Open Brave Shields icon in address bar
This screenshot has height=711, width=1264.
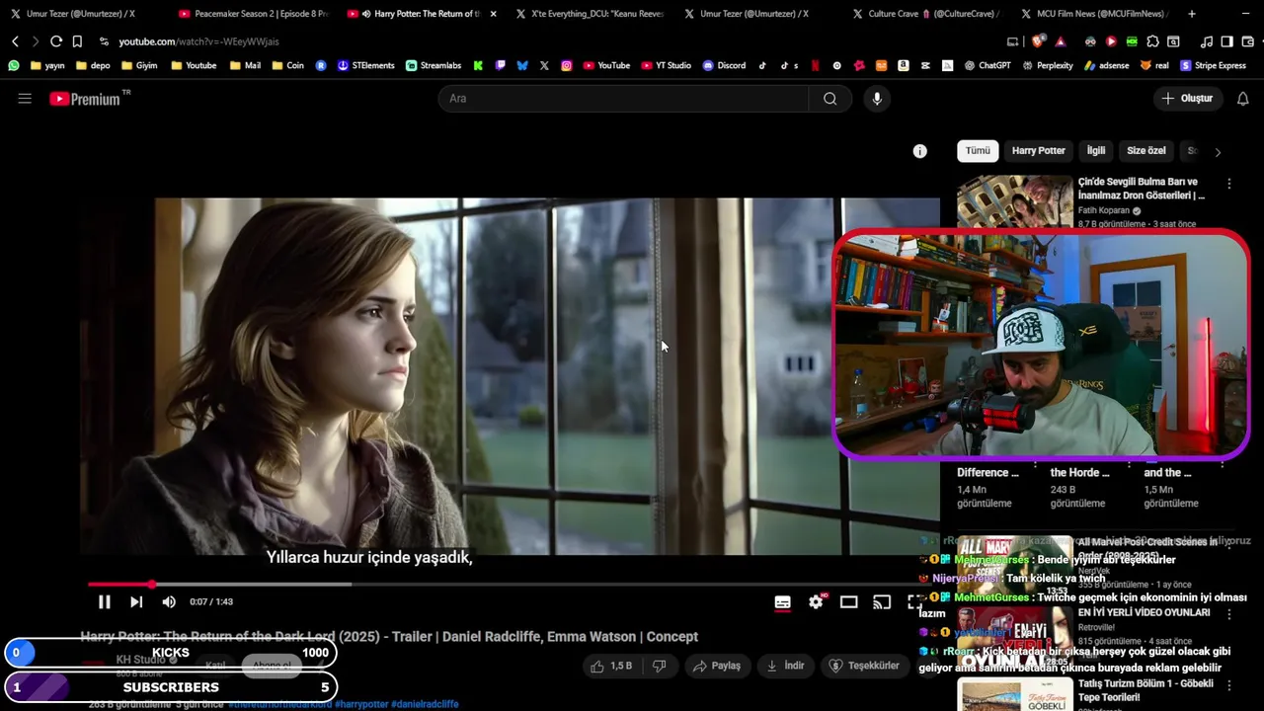coord(1038,41)
